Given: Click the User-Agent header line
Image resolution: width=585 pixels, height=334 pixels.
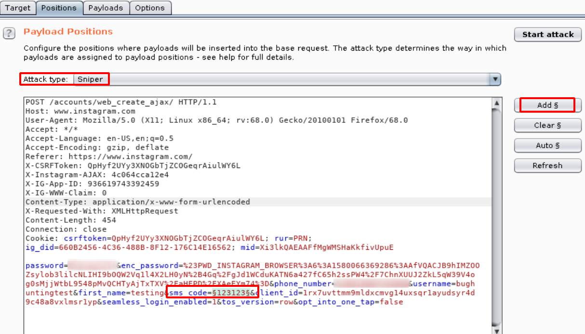Looking at the screenshot, I should point(216,120).
